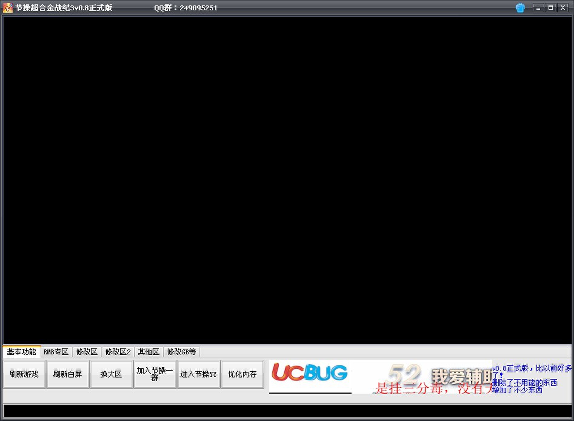The width and height of the screenshot is (574, 421).
Task: Maximize the window
Action: tap(551, 8)
